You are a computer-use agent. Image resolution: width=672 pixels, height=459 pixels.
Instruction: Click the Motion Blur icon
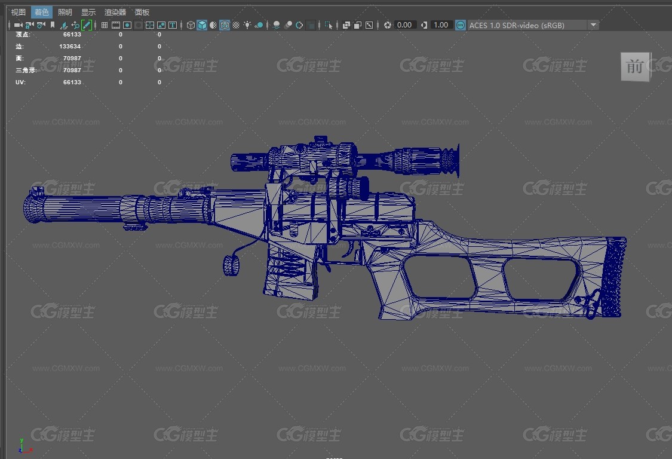pyautogui.click(x=289, y=25)
